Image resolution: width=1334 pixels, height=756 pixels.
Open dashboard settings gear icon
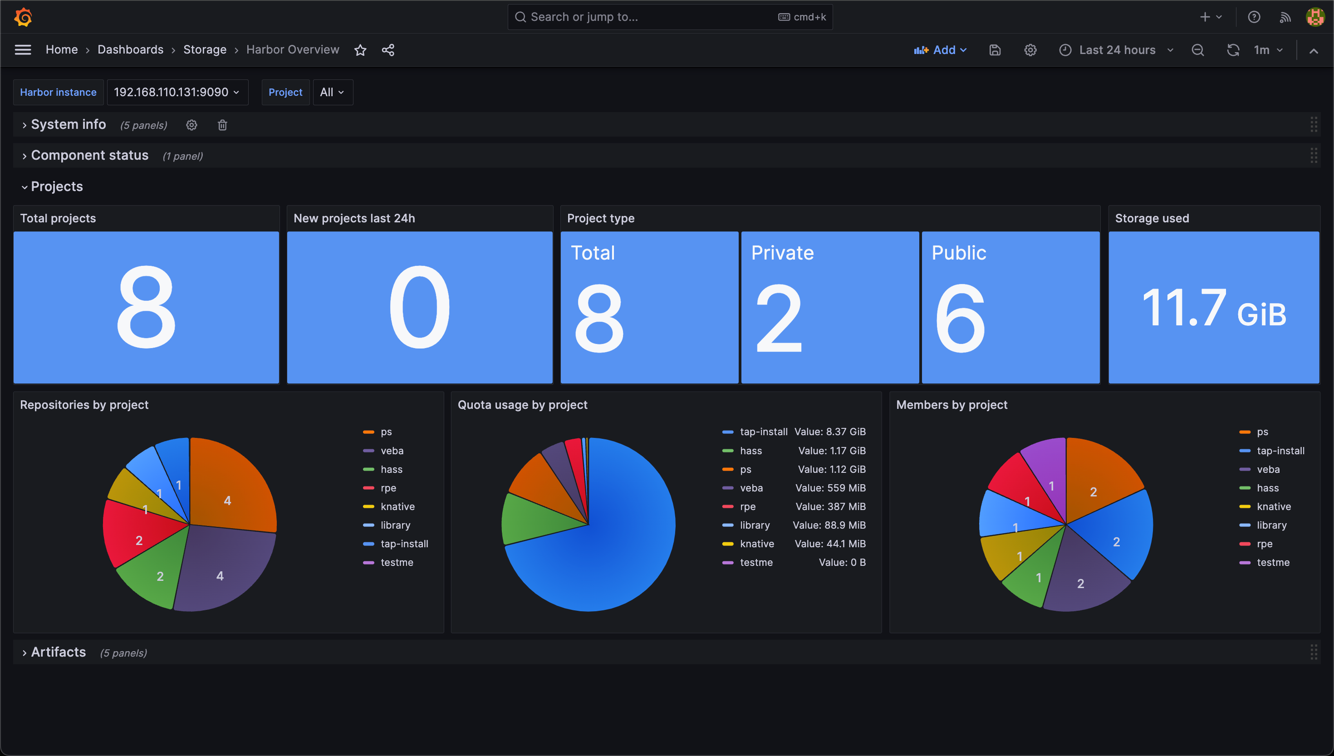pyautogui.click(x=1030, y=50)
